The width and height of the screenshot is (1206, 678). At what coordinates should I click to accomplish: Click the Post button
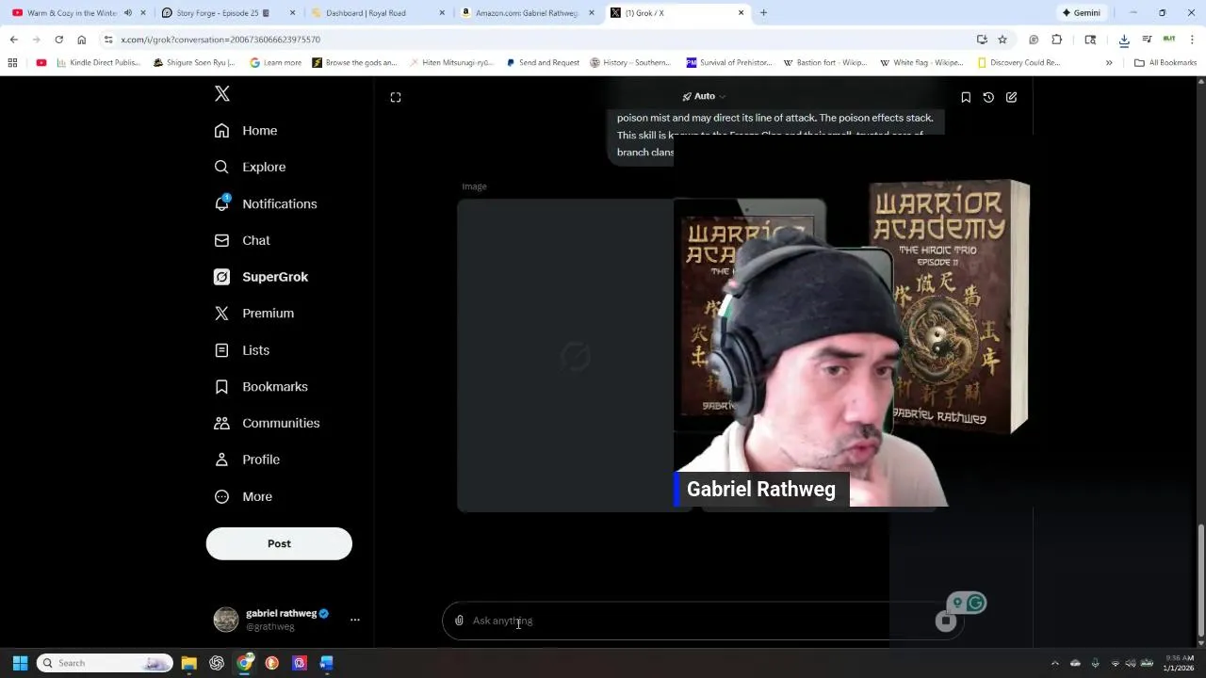click(279, 543)
